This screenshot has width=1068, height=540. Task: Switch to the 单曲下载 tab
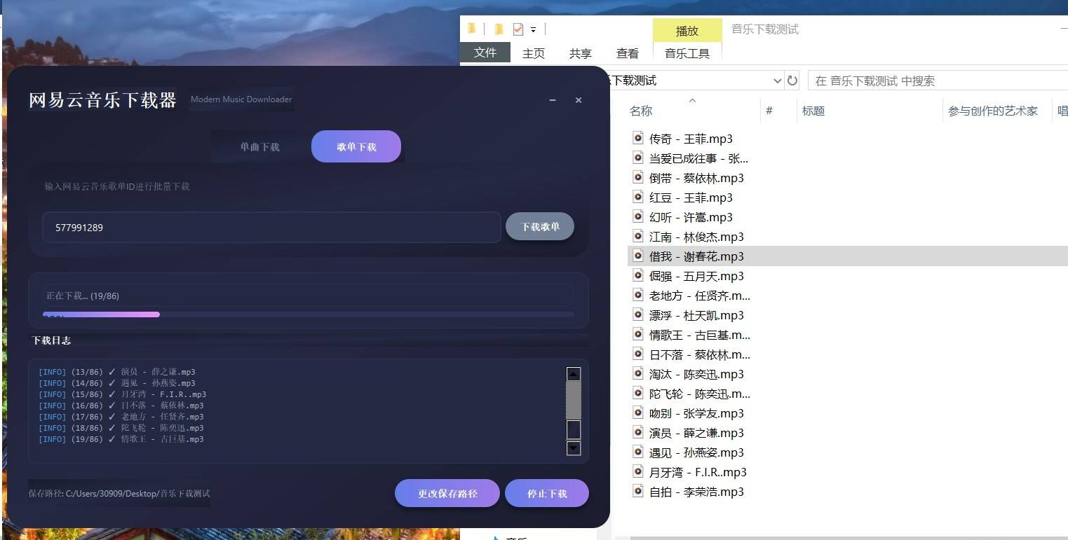click(x=259, y=147)
